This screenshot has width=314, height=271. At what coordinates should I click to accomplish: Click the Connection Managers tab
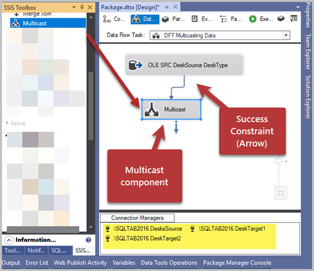(x=137, y=218)
